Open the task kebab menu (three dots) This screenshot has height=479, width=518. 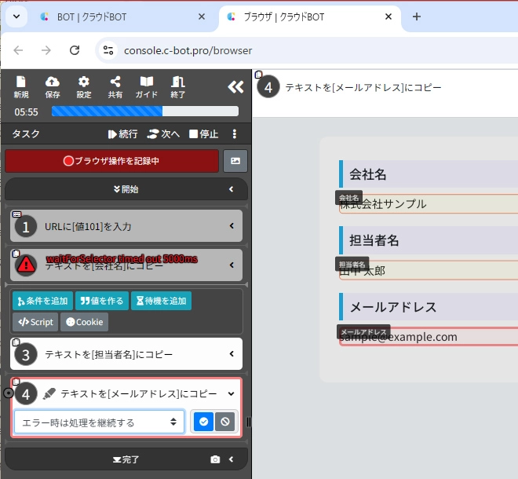click(234, 134)
